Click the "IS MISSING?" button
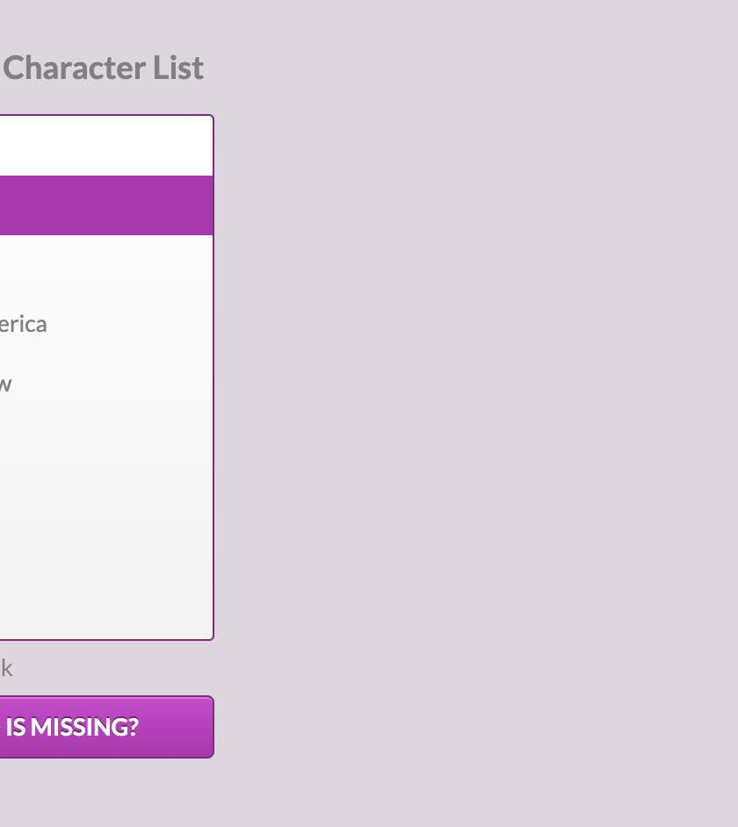Screen dimensions: 738x827 tap(105, 727)
